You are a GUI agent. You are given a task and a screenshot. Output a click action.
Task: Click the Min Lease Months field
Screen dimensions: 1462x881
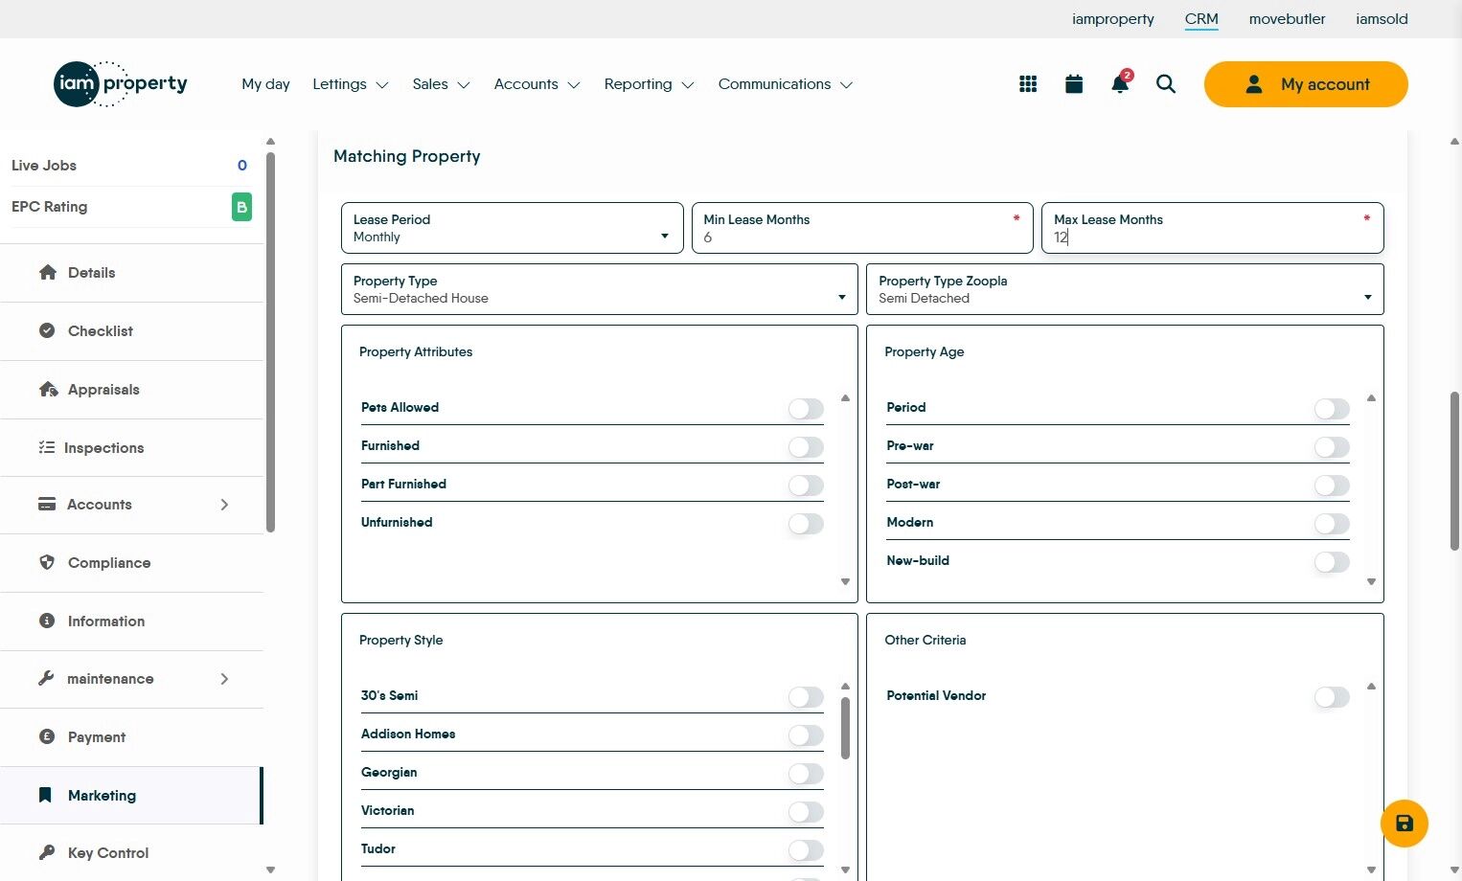[x=861, y=228]
